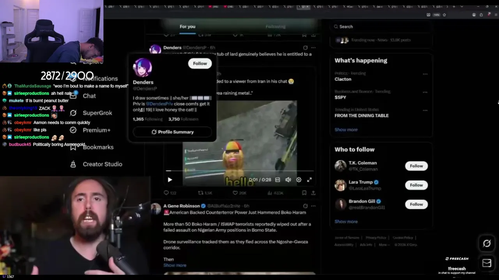Enter fullscreen on the video player
Image resolution: width=499 pixels, height=280 pixels.
coord(309,180)
